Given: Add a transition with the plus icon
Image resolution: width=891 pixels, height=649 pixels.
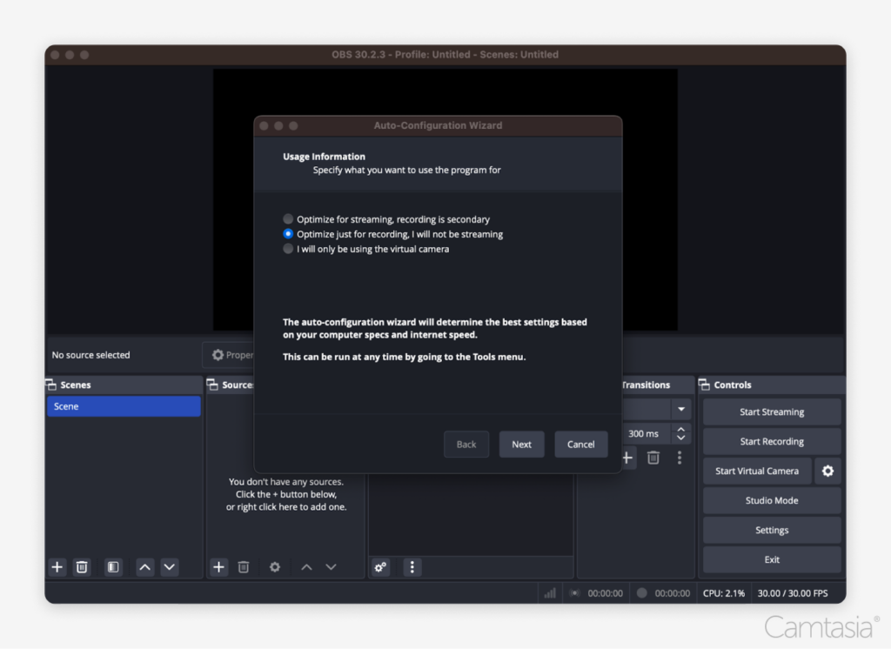Looking at the screenshot, I should (627, 458).
